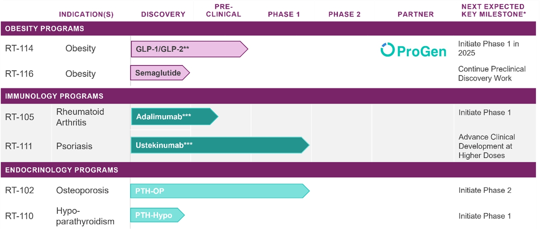Screen dimensions: 540x232
Task: Select the RT-111 program label
Action: tap(19, 146)
